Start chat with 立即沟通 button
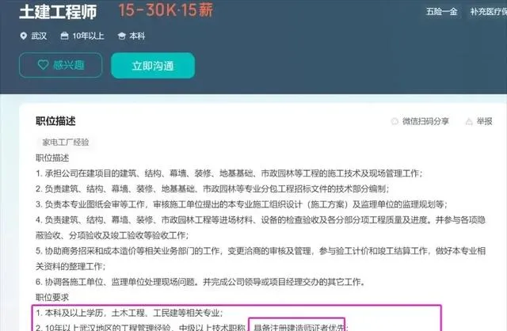Screen dimensions: 507x331 click(x=153, y=66)
